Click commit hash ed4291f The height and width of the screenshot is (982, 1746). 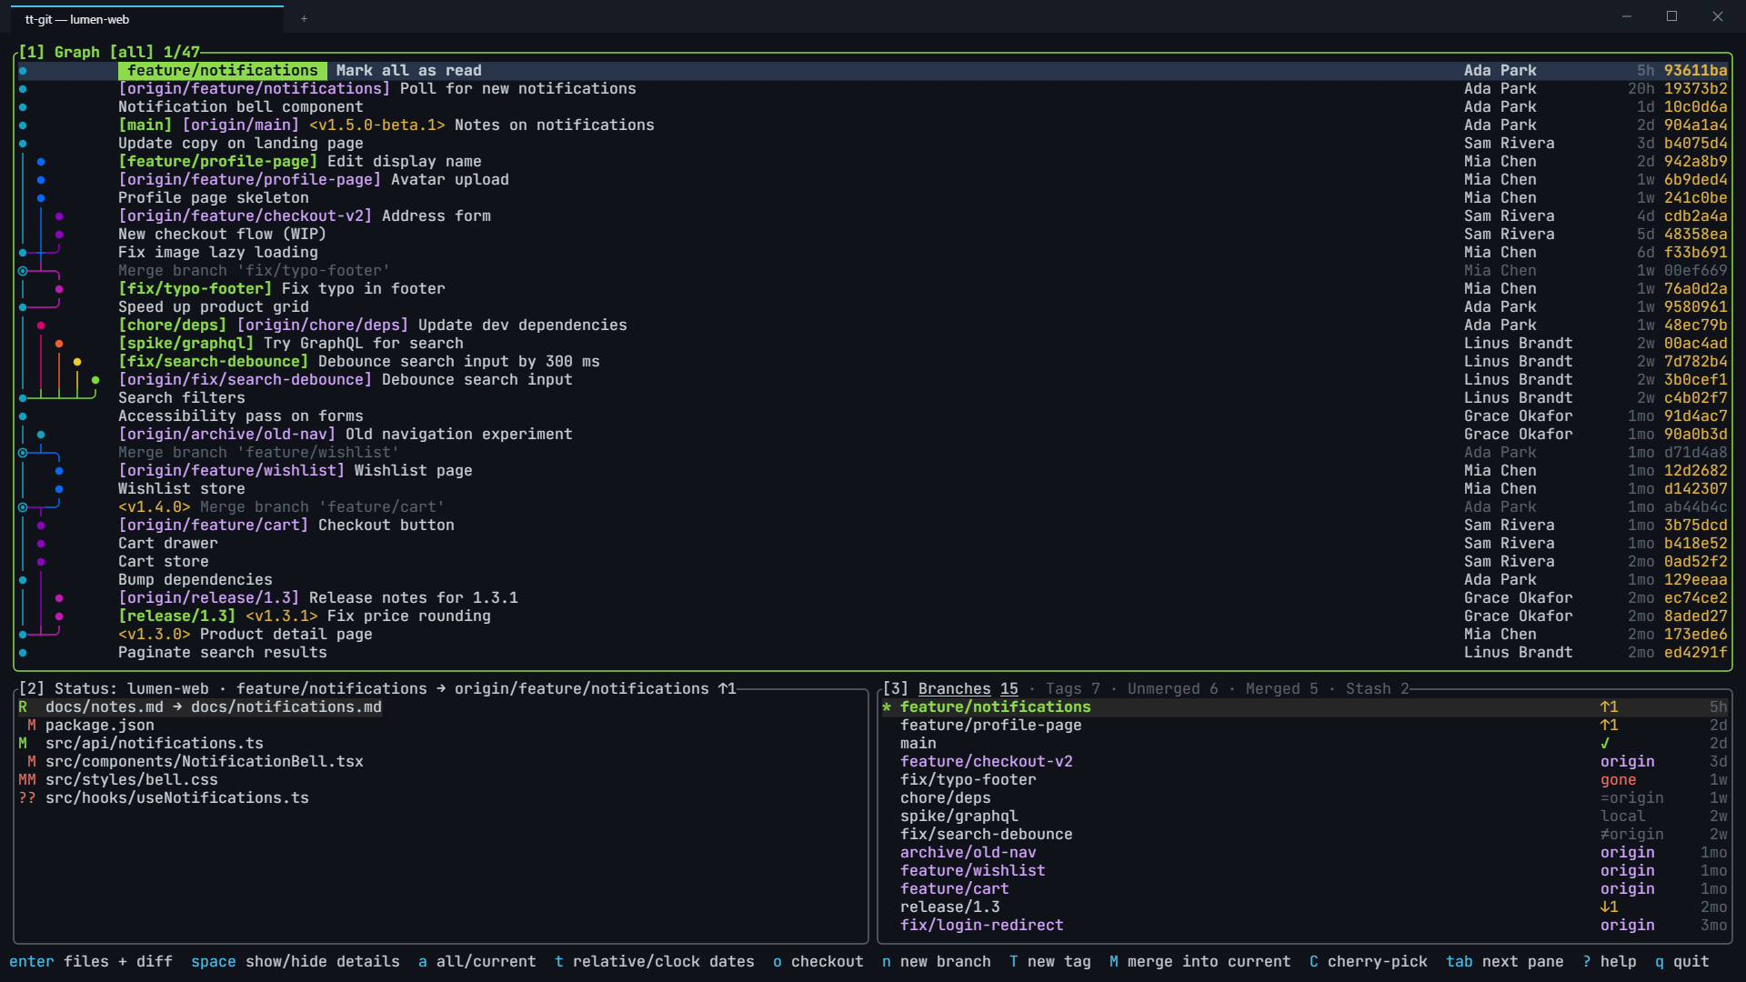pyautogui.click(x=1695, y=652)
